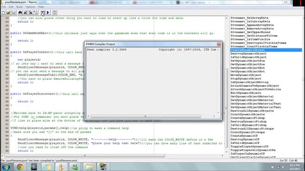Viewport: 305px width, 171px height.
Task: Select IsPlayerInDynamicCP in function list
Action: point(248,154)
